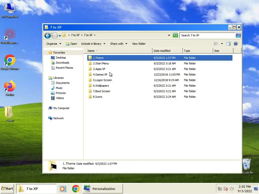Viewport: 259px width, 194px height.
Task: Click Libraries in the navigation pane
Action: tap(58, 78)
